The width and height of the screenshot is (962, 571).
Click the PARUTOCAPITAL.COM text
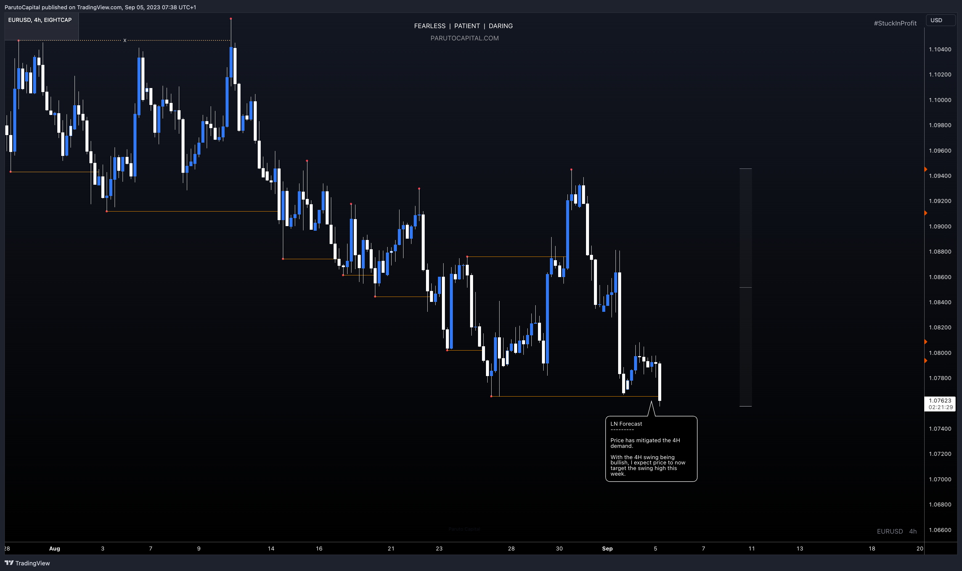[464, 38]
